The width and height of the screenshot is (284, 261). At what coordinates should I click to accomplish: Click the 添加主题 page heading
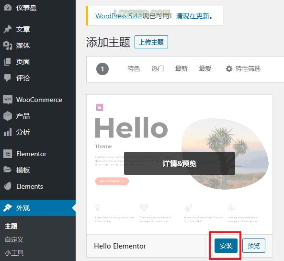click(108, 42)
